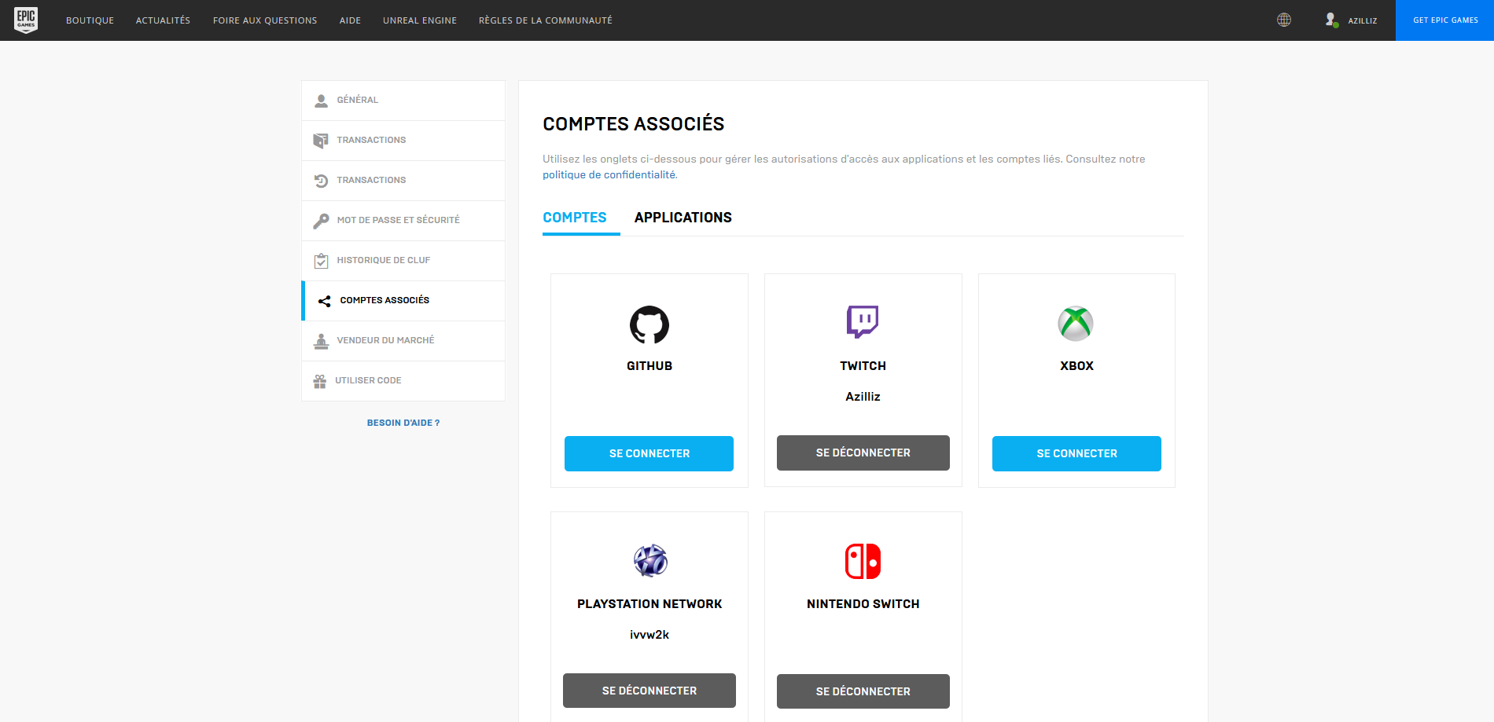Open the Boutique menu item

tap(90, 20)
